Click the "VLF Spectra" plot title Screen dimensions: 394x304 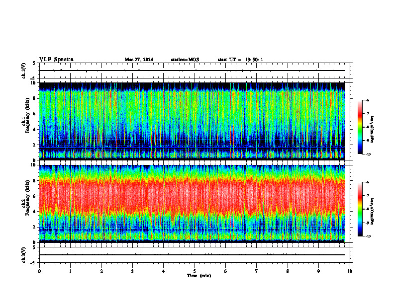56,60
